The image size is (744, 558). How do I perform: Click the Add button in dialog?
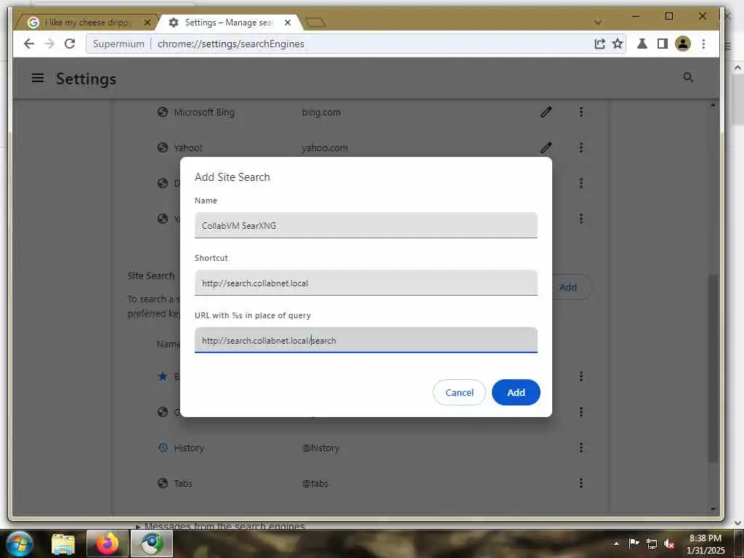tap(516, 392)
